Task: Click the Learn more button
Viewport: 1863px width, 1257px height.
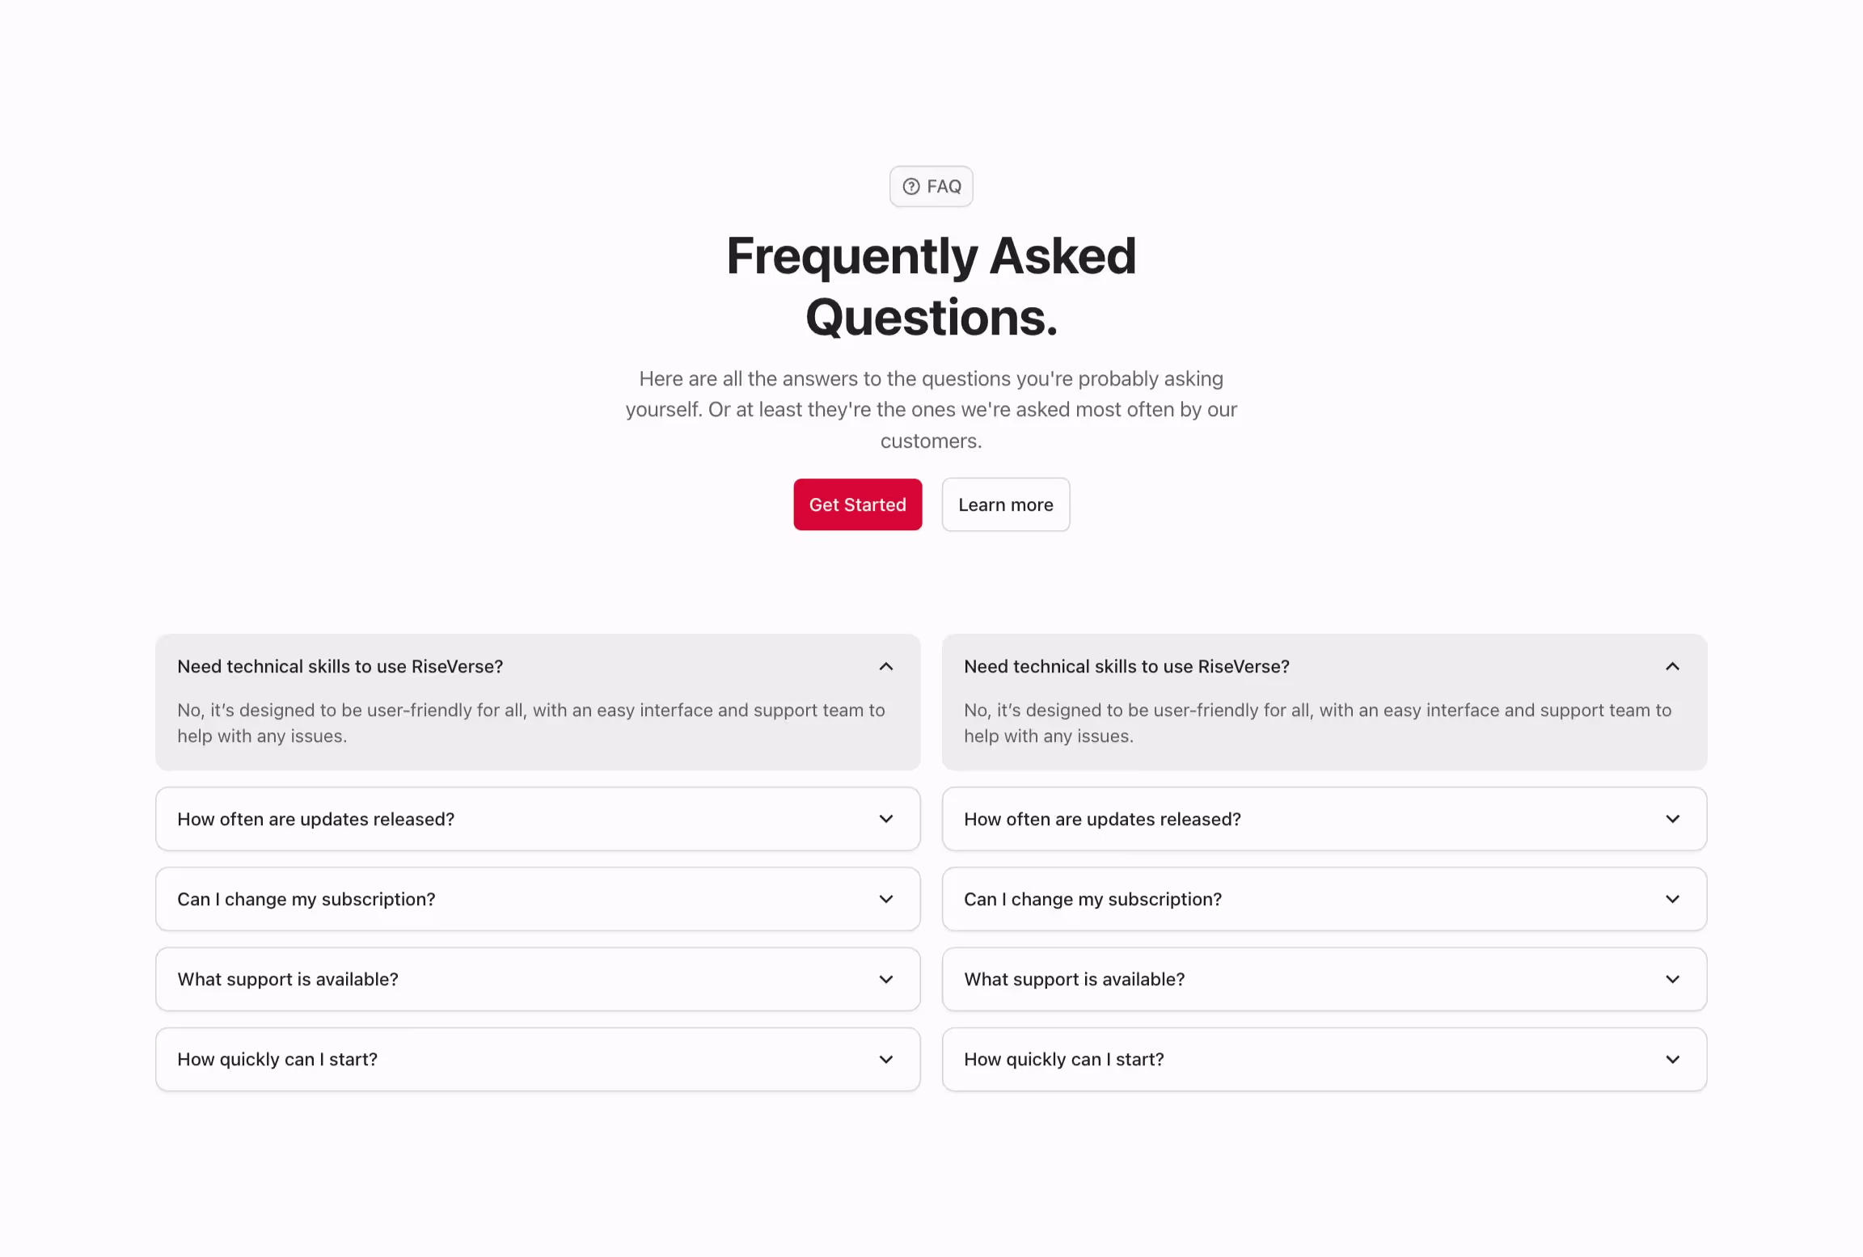Action: (x=1005, y=504)
